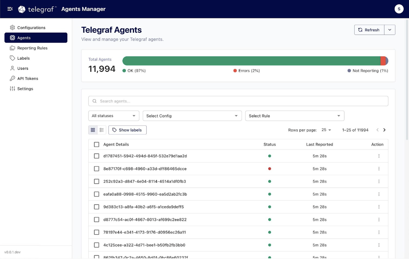
Task: Check the box for agent 4c125cee-a322-4d71-bee1-b50fb2fb3bb0
Action: pyautogui.click(x=96, y=245)
